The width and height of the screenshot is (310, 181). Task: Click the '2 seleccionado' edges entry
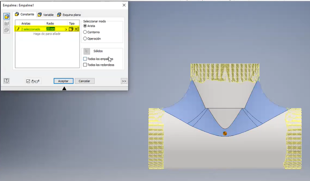tap(31, 29)
